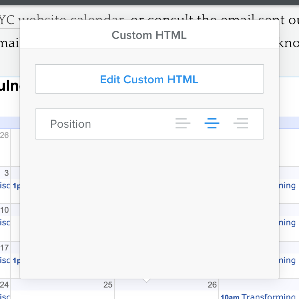Open the truncated 'isc' event under day 10

pyautogui.click(x=5, y=223)
